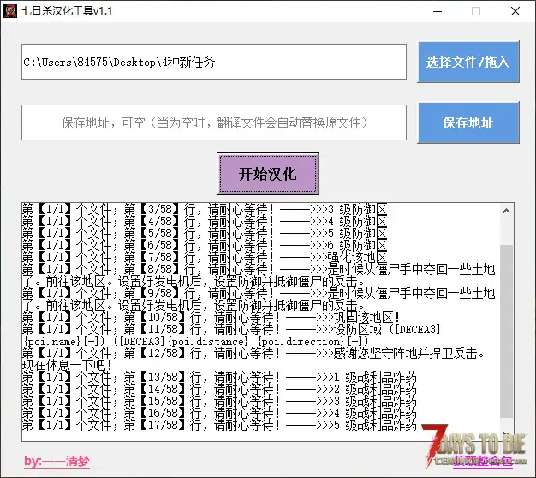536x478 pixels.
Task: Click the log scrollbar up arrow
Action: (x=507, y=210)
